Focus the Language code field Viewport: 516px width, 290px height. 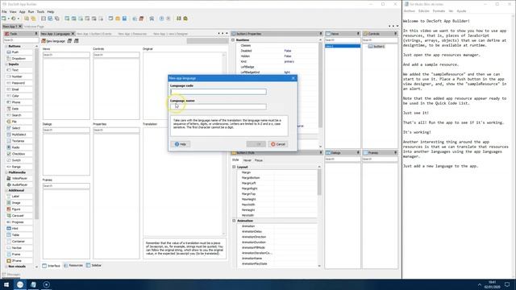218,92
